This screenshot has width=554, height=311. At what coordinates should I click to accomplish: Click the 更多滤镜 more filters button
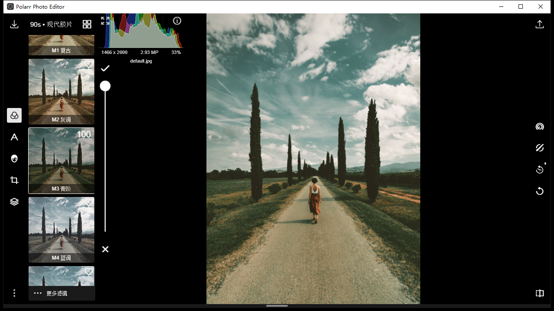click(x=62, y=293)
